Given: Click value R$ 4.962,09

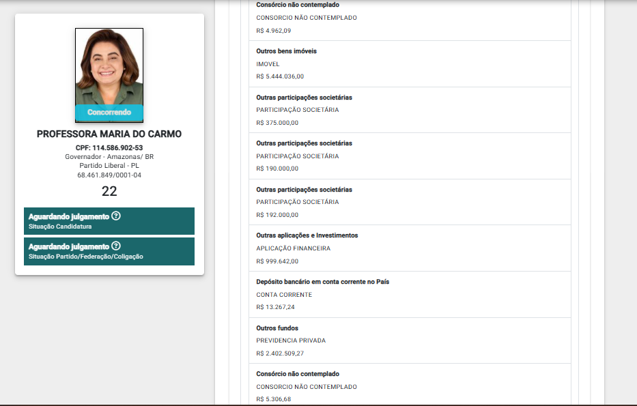Looking at the screenshot, I should point(273,31).
